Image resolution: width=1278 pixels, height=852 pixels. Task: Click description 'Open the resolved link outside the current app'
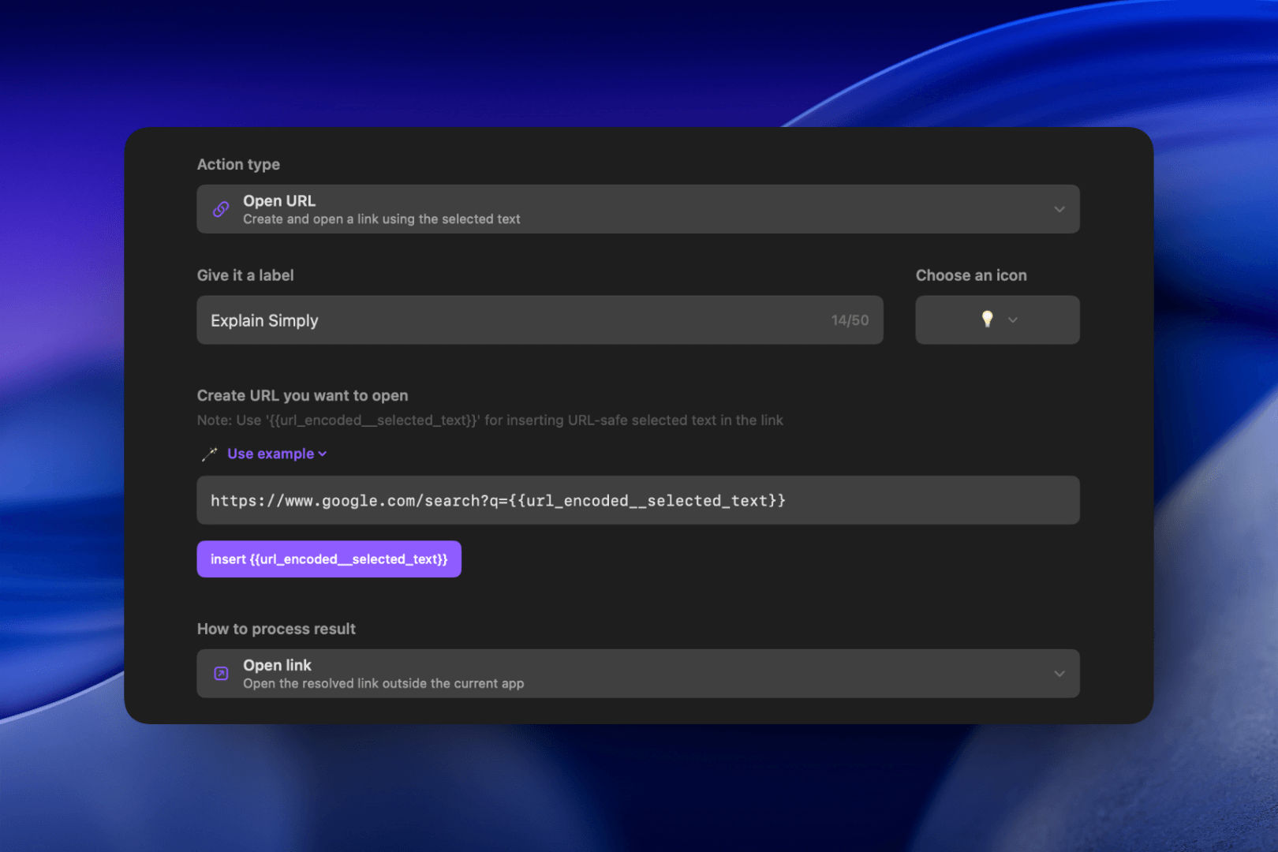coord(383,684)
